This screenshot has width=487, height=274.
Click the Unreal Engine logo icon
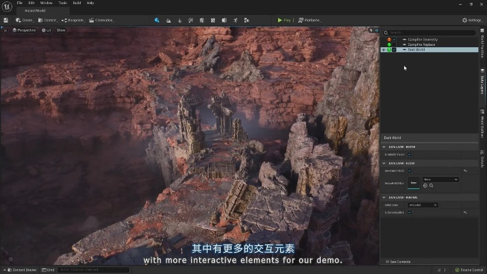7,7
